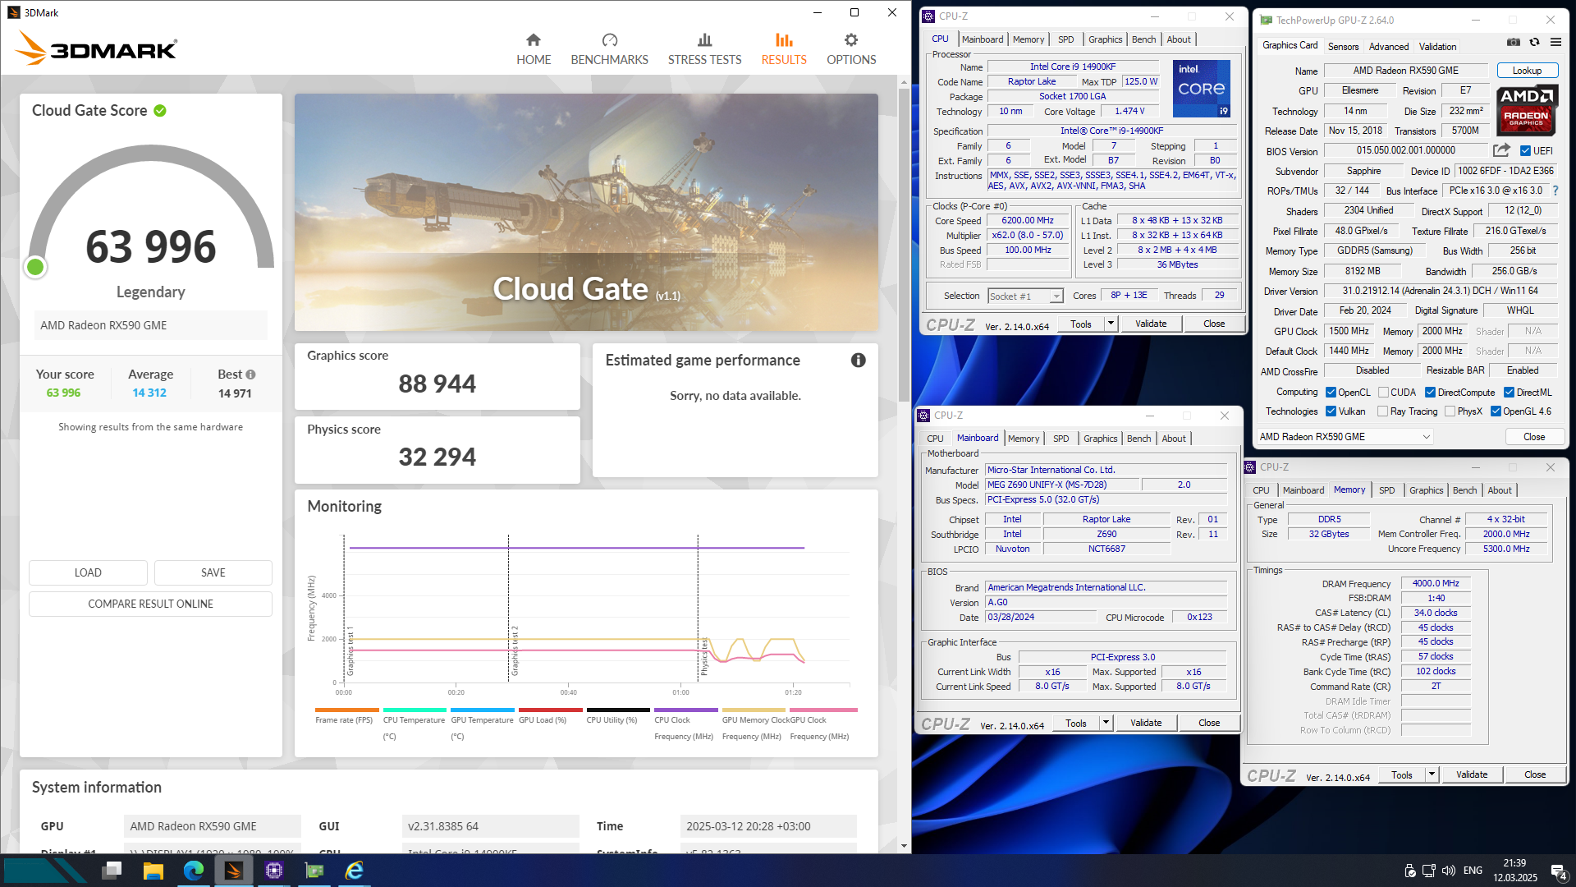Click the 3DMark taskbar icon
The width and height of the screenshot is (1576, 887).
[x=234, y=871]
